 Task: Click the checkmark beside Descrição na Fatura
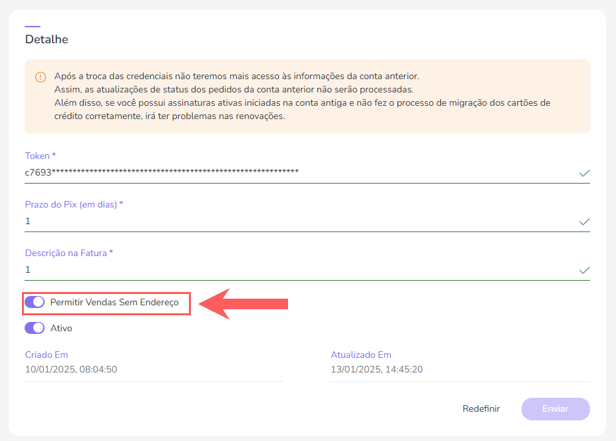[x=584, y=270]
